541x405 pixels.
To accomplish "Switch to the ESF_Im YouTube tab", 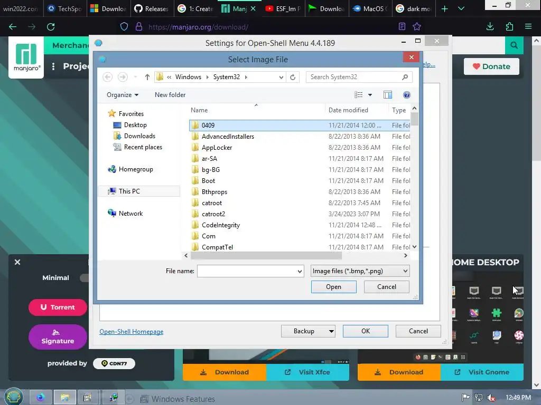I will tap(283, 8).
